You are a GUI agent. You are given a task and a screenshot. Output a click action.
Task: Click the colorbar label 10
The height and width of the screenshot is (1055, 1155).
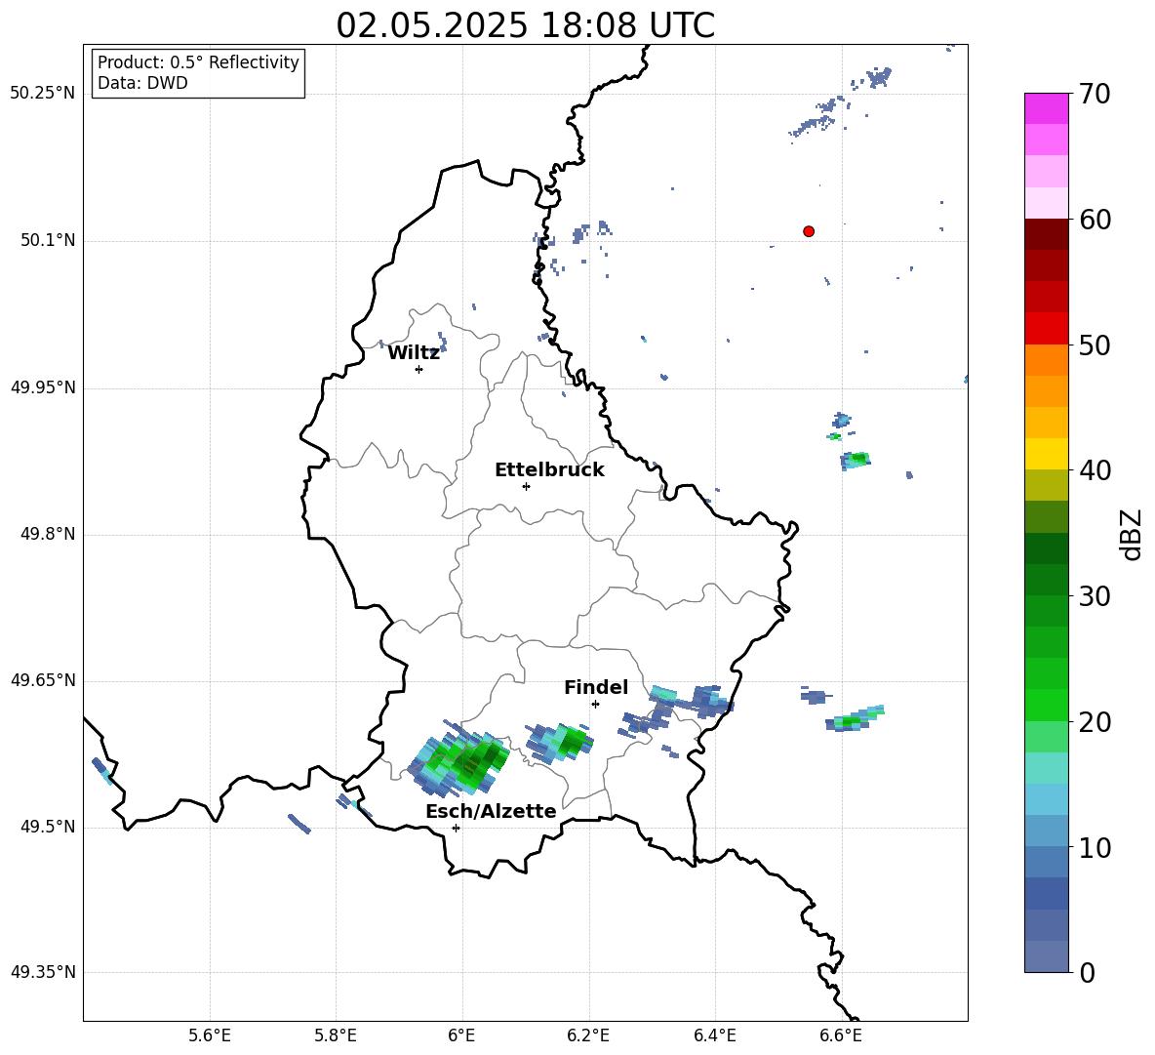click(1095, 848)
